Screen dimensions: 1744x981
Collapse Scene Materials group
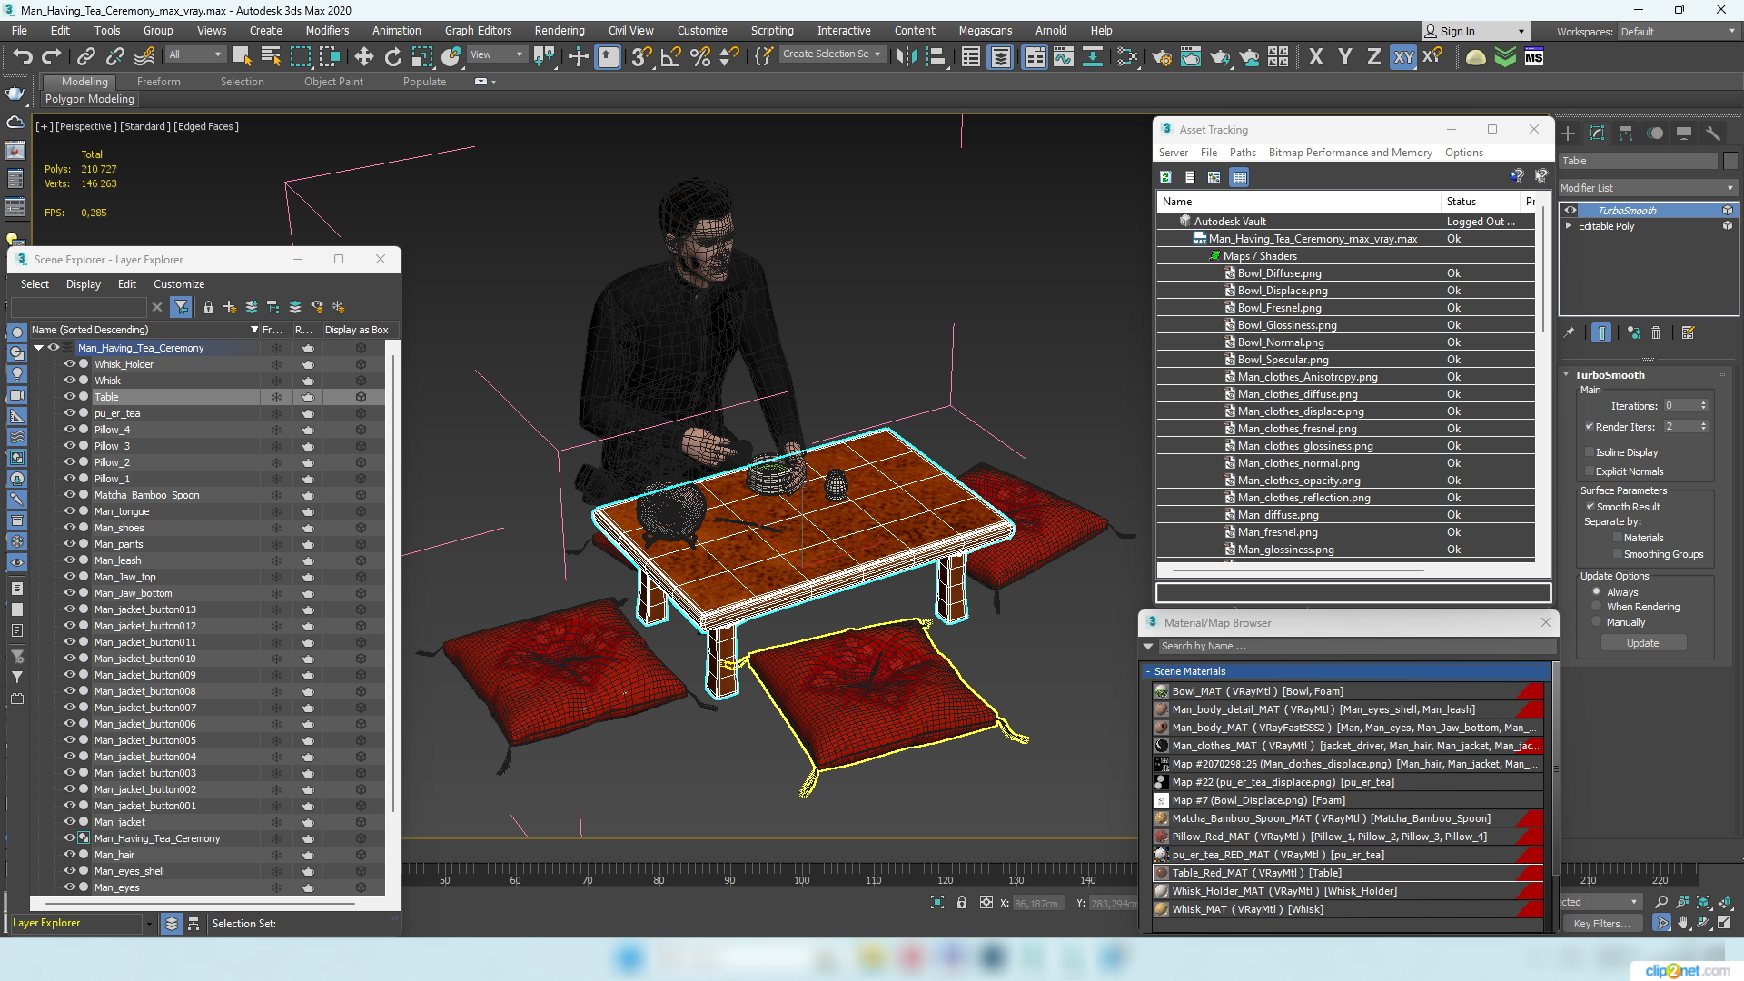(1148, 671)
